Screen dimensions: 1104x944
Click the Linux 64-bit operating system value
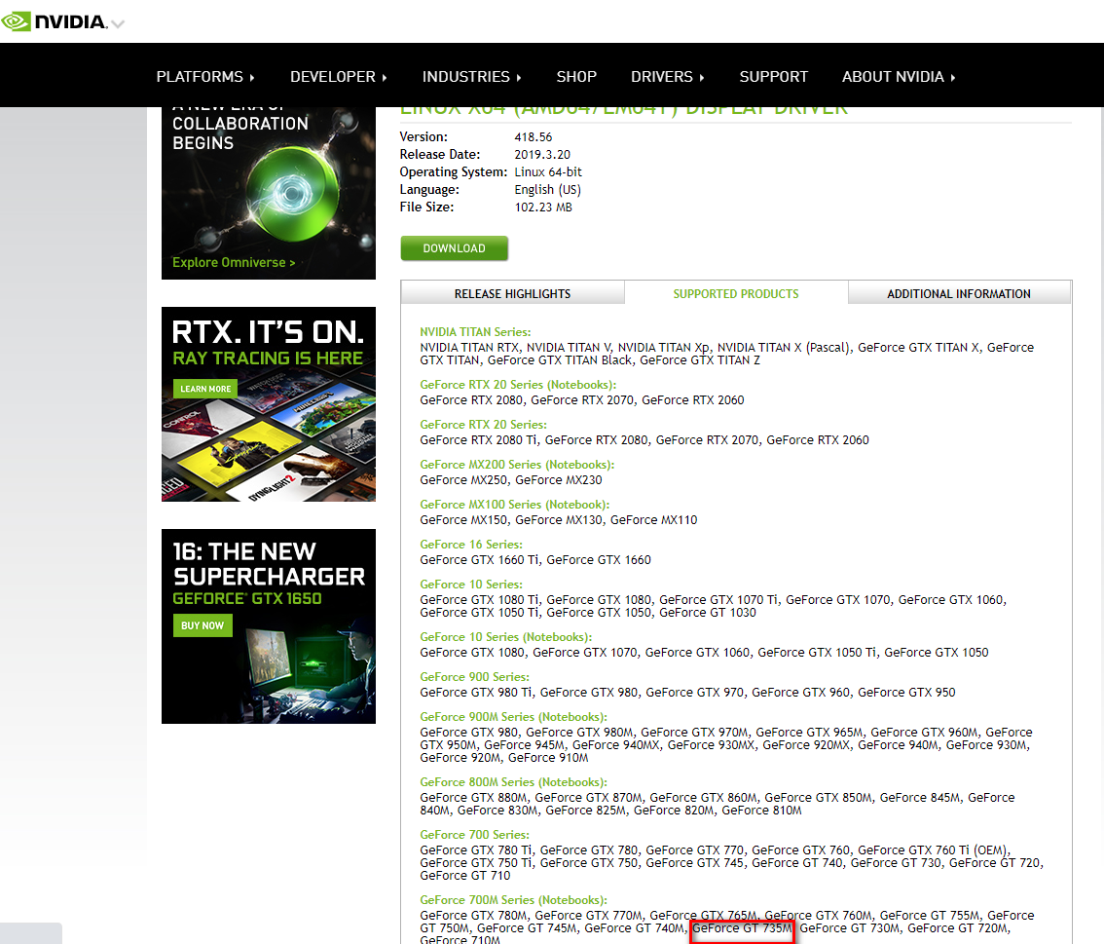click(x=548, y=171)
